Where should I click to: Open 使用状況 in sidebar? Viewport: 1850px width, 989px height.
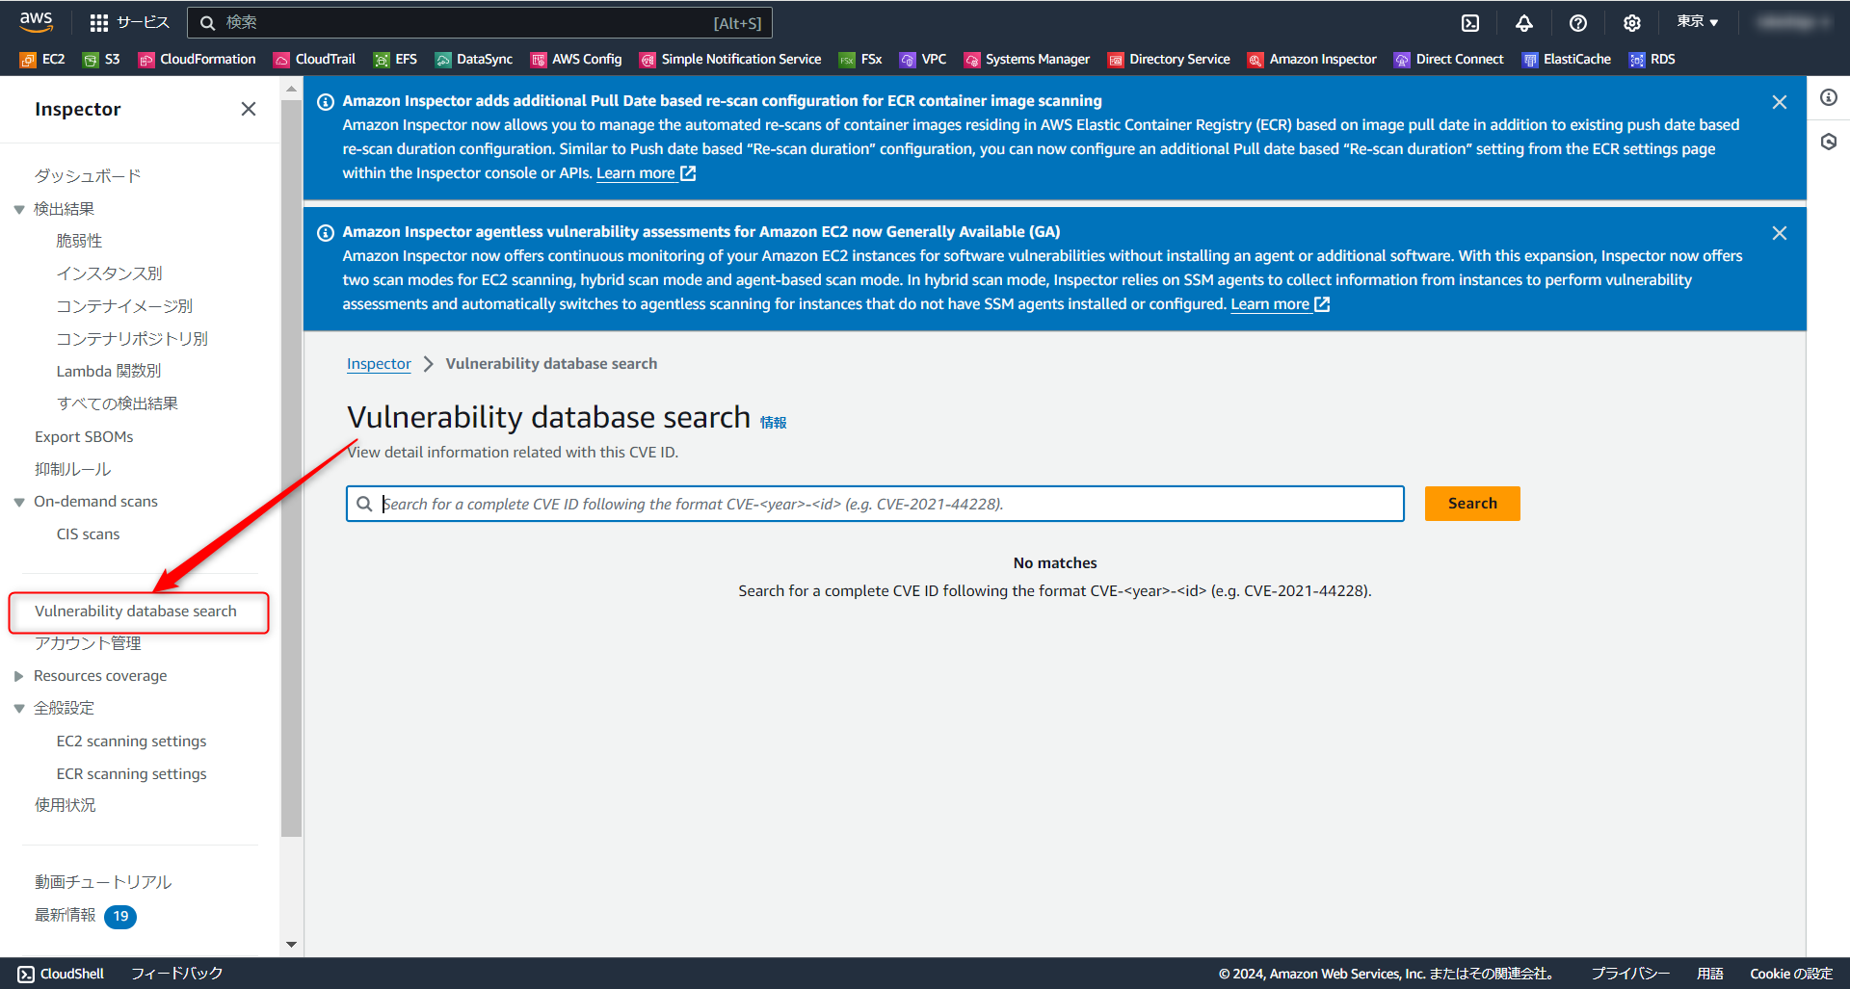[65, 805]
